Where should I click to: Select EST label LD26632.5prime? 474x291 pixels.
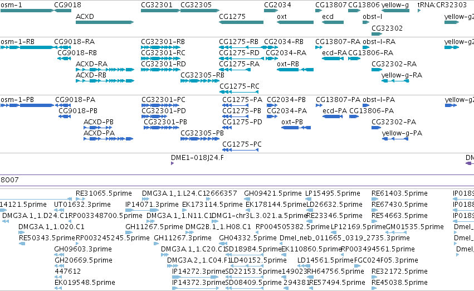pyautogui.click(x=334, y=205)
